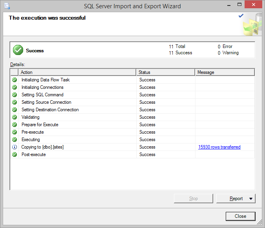Click the Report button
This screenshot has width=265, height=228.
236,199
